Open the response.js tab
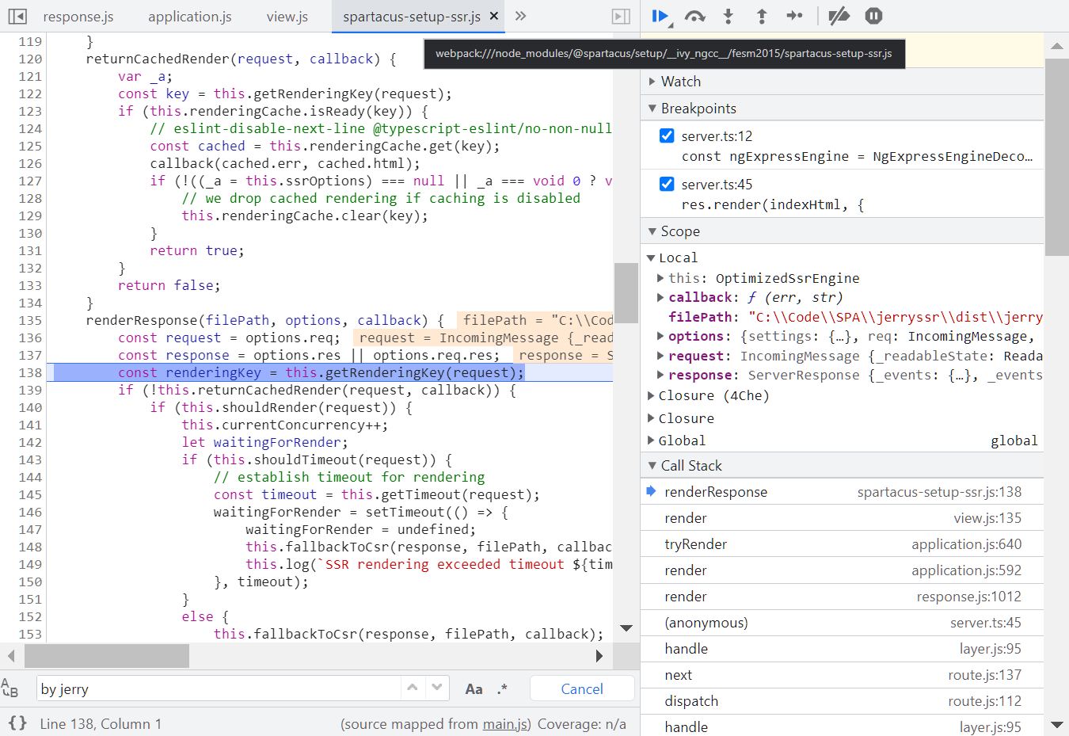This screenshot has width=1069, height=736. 78,17
